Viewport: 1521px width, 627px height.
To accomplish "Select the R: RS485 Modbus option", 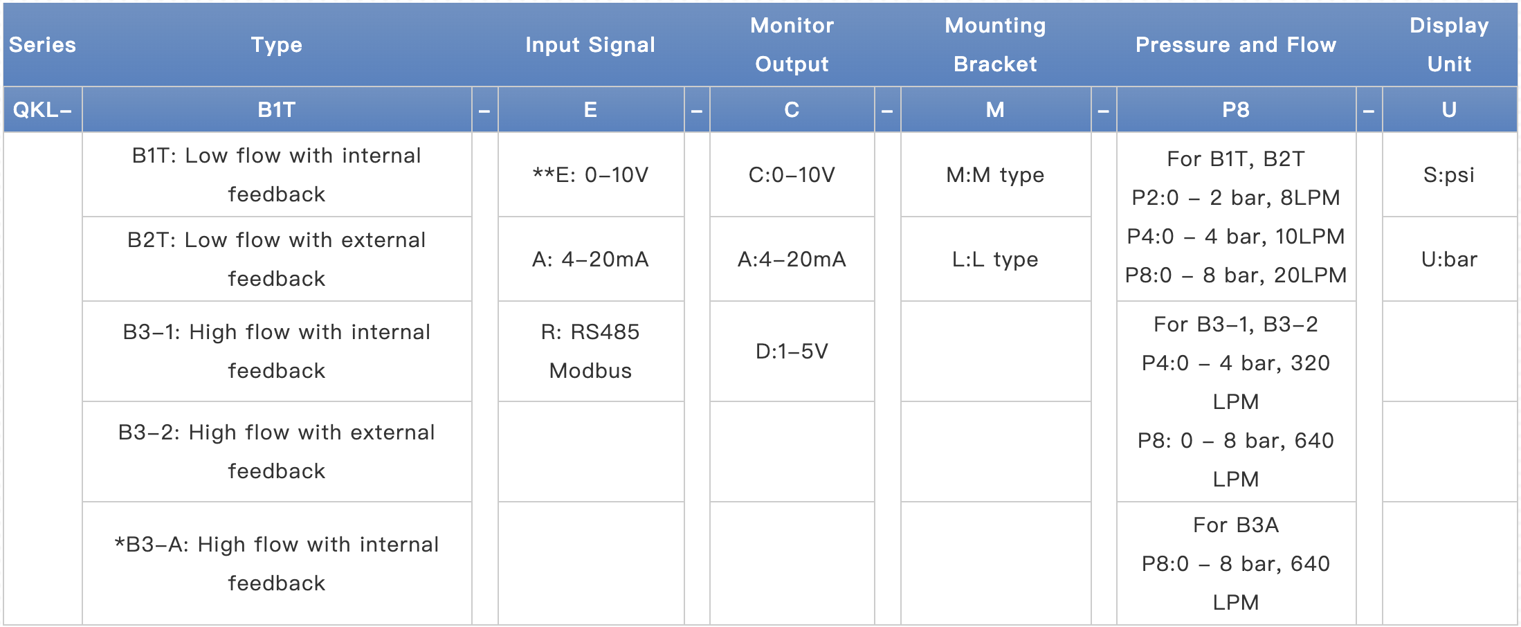I will pos(590,351).
